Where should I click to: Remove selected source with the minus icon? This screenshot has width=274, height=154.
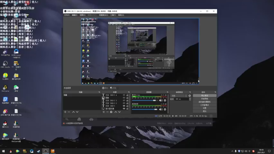pos(107,112)
